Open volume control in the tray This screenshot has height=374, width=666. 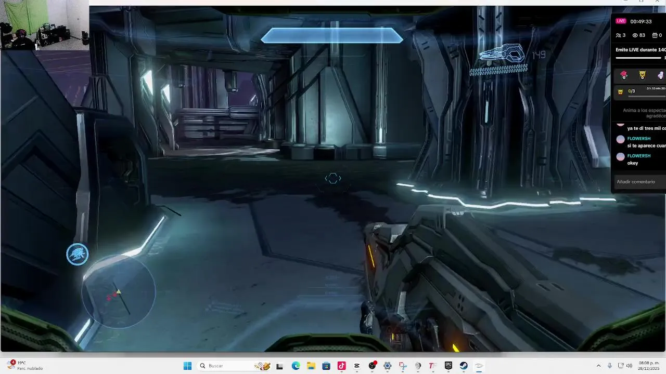[629, 366]
